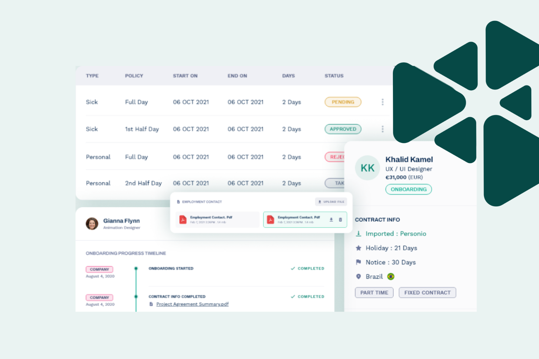Click the file icon beside Project Agreement Summary.pdf

(x=151, y=304)
